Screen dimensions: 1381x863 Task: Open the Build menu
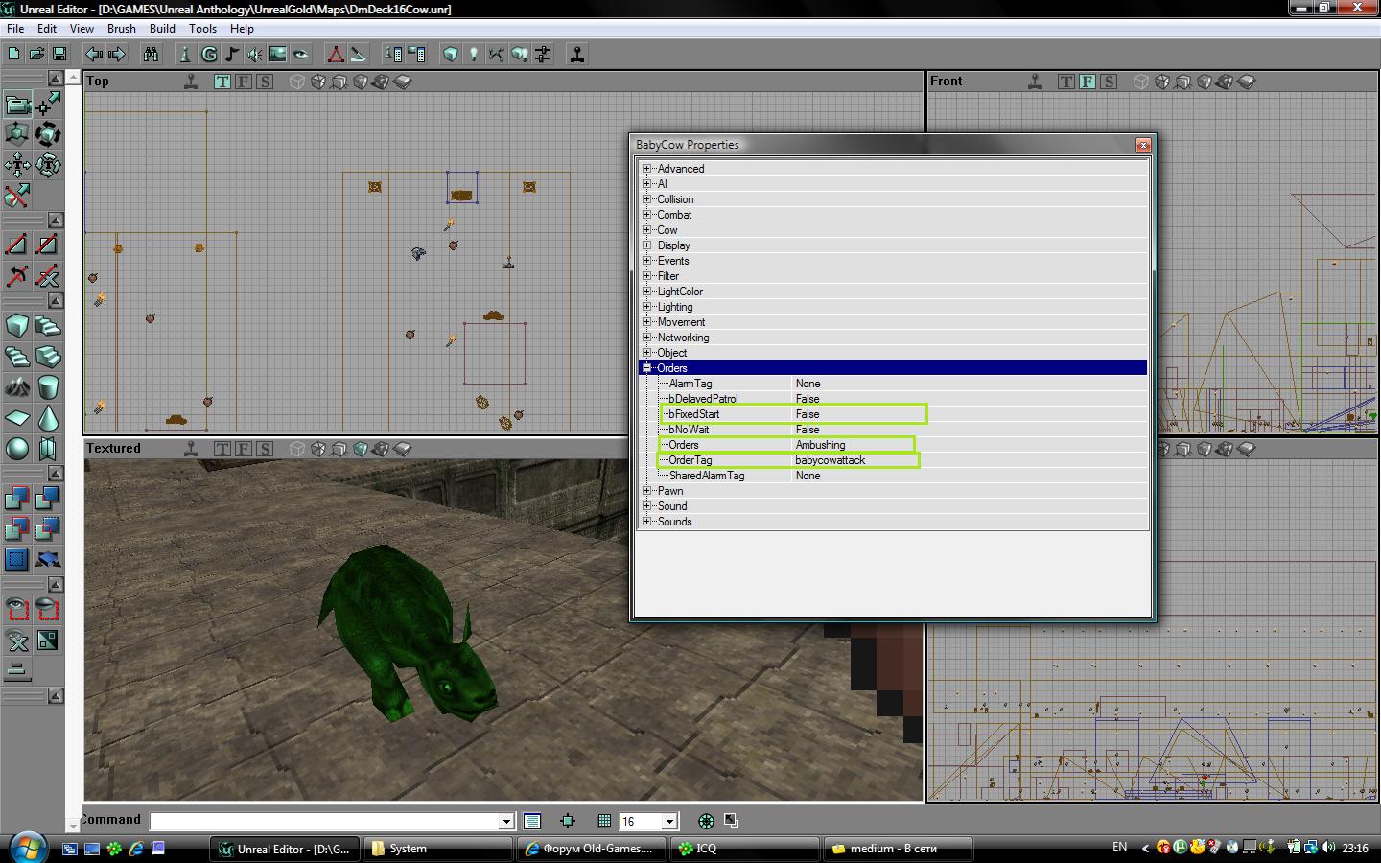pyautogui.click(x=162, y=29)
